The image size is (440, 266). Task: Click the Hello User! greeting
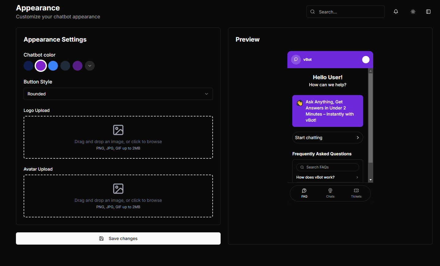[328, 77]
